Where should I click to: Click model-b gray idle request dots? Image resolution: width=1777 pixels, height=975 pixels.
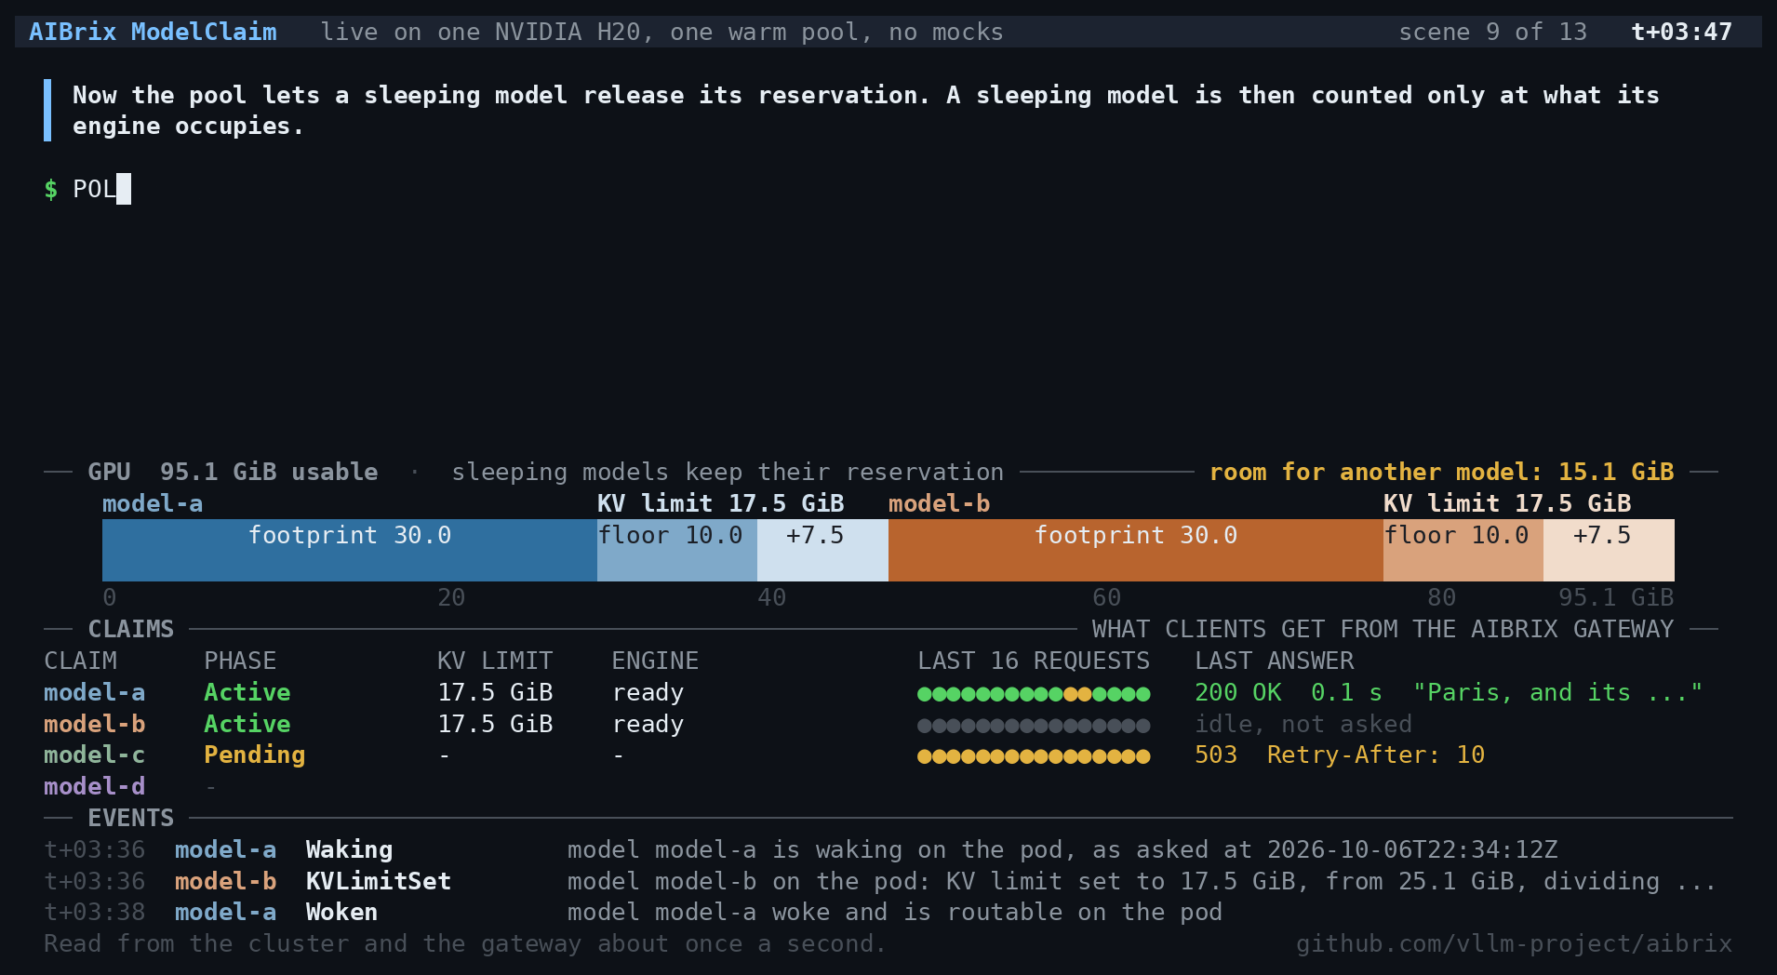pyautogui.click(x=1034, y=726)
